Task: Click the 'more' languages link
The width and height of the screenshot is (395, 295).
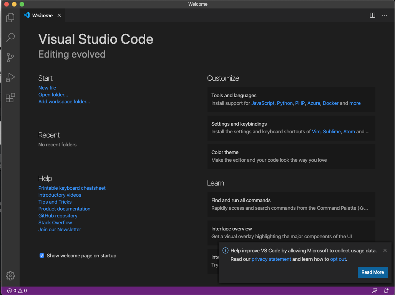Action: point(355,103)
